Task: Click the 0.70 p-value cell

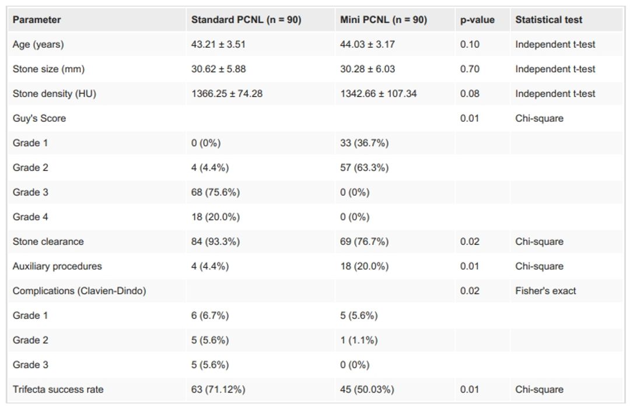Action: [x=470, y=69]
